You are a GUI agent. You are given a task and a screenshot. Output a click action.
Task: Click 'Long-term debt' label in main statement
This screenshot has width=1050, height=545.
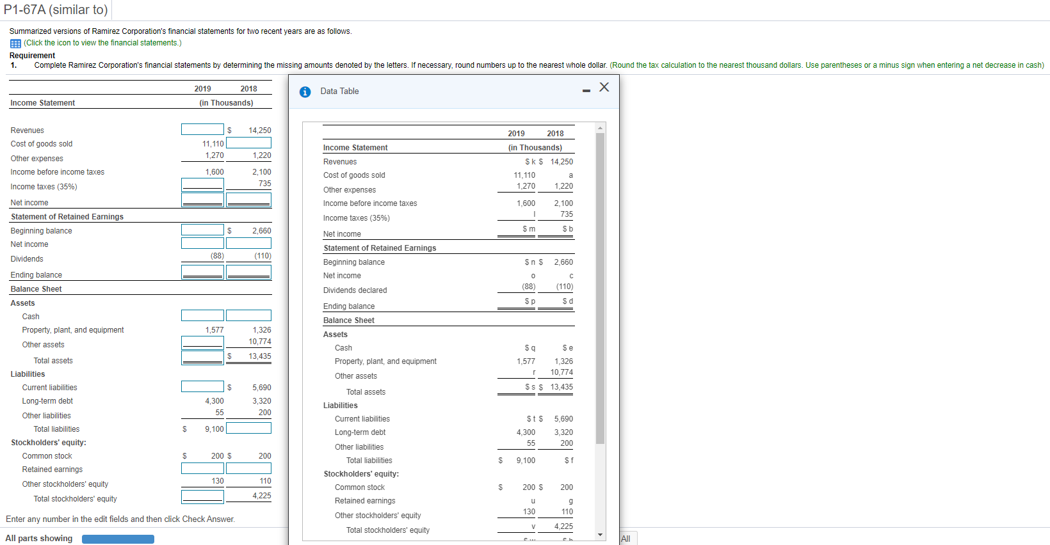(47, 401)
